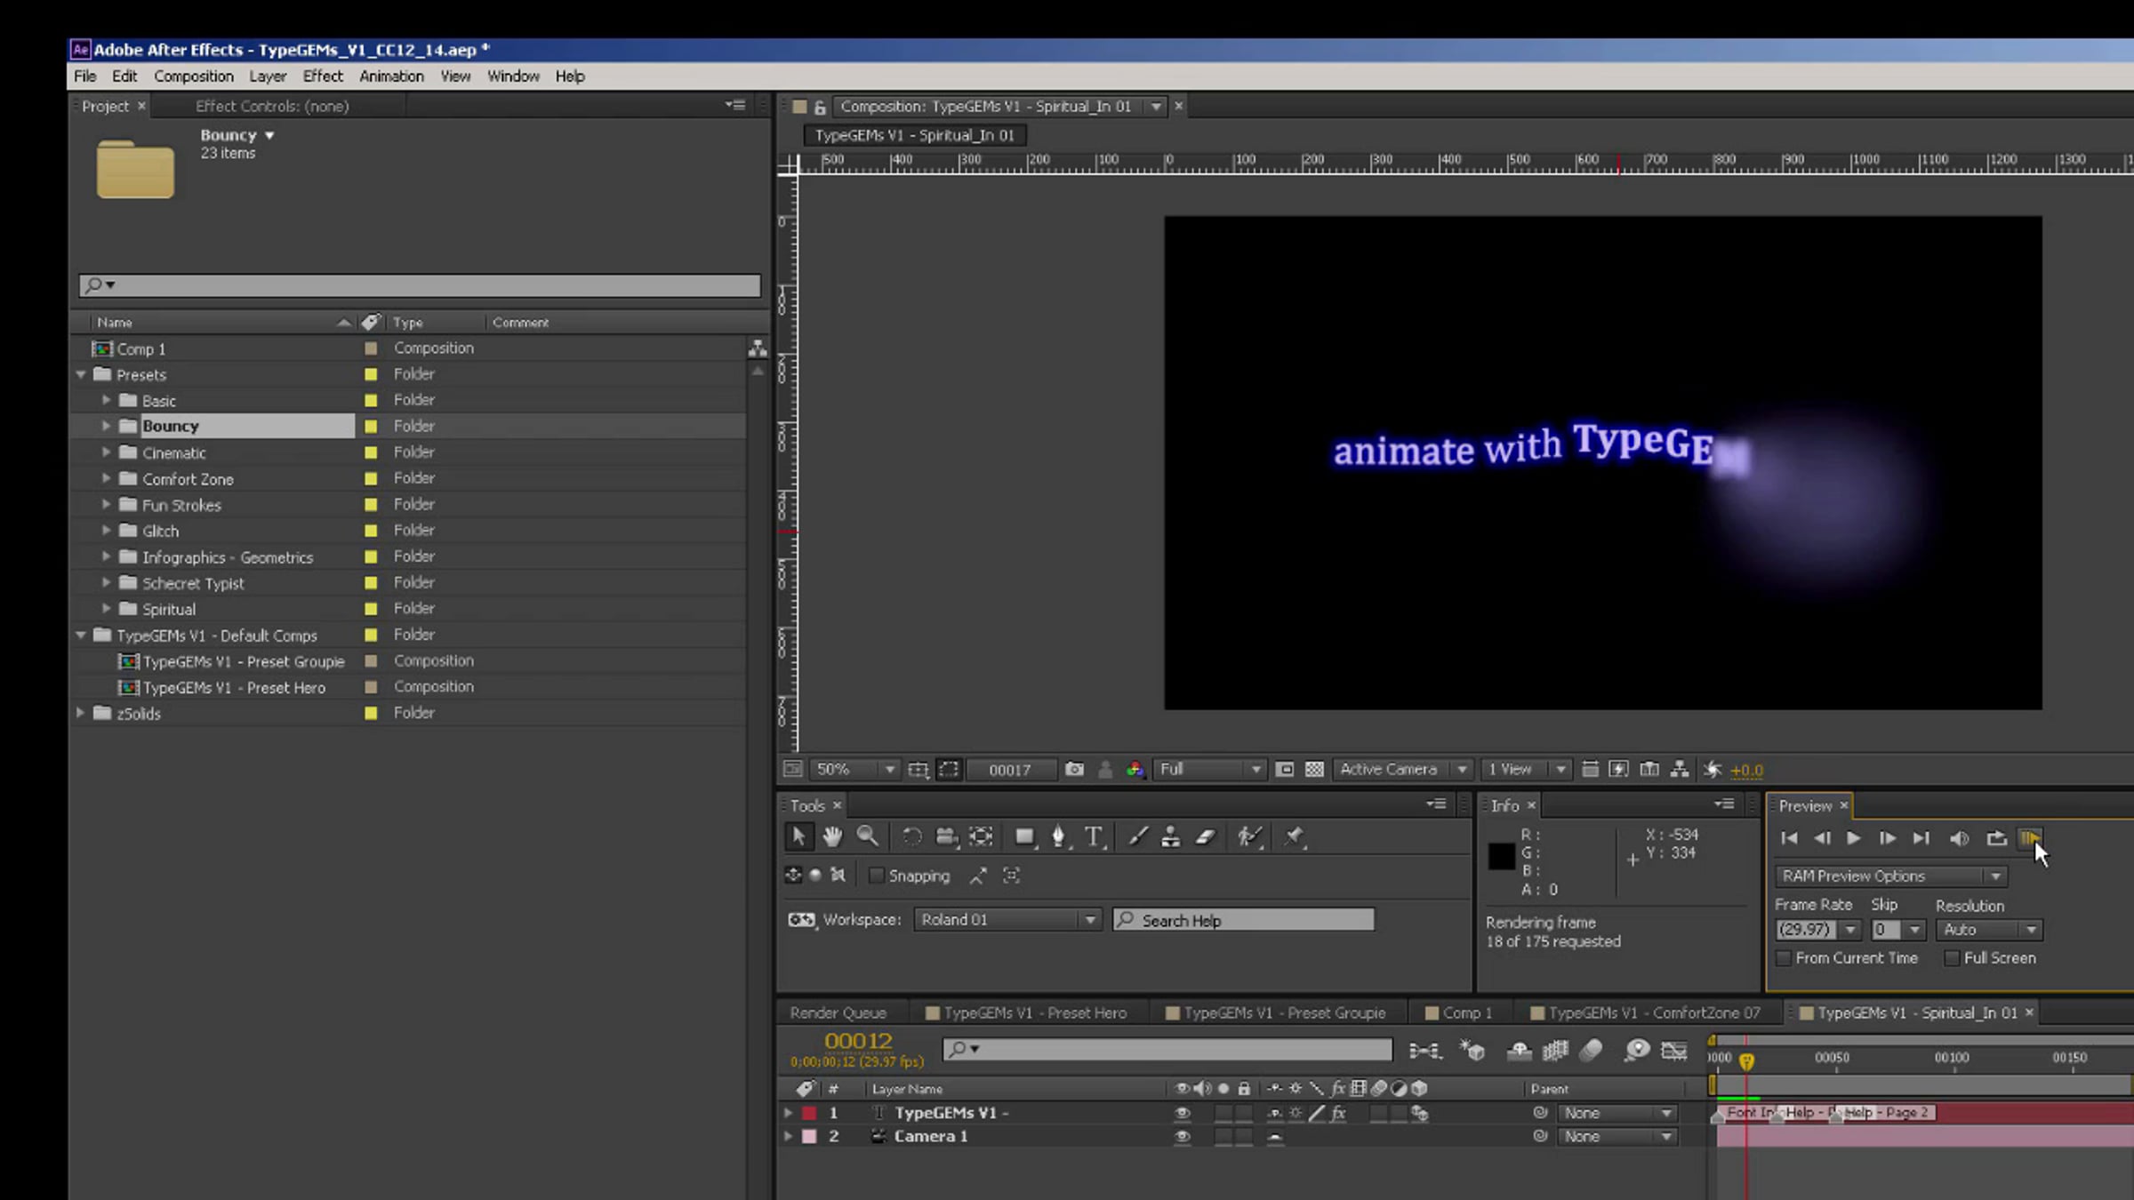The image size is (2134, 1200).
Task: Open the 50% magnification dropdown
Action: point(854,770)
